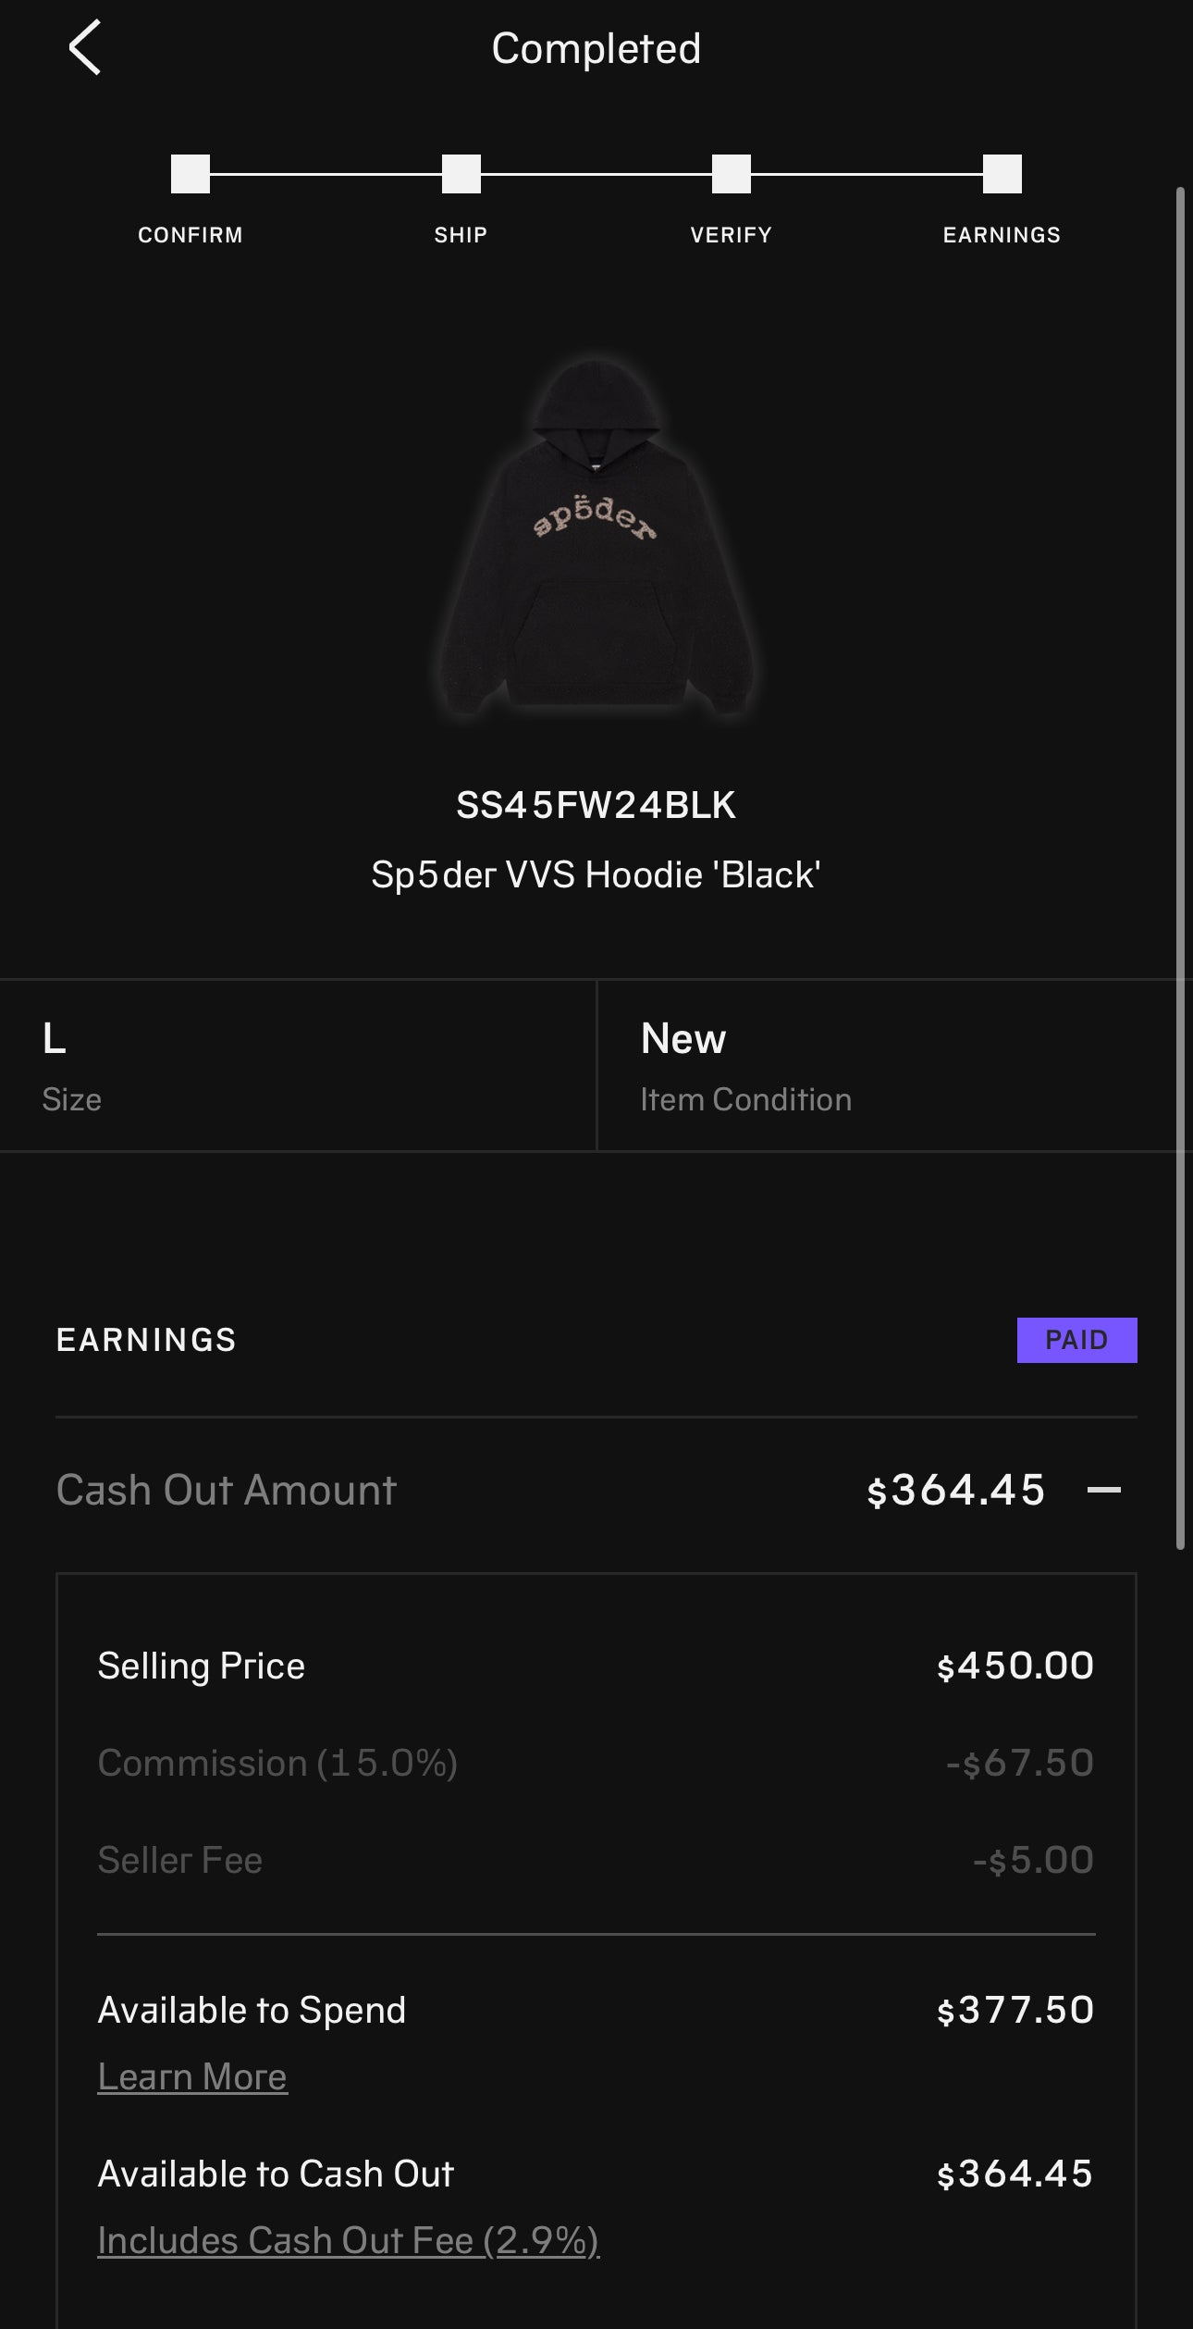Click the vertical scrollbar on the right
Image resolution: width=1193 pixels, height=2329 pixels.
[1180, 868]
